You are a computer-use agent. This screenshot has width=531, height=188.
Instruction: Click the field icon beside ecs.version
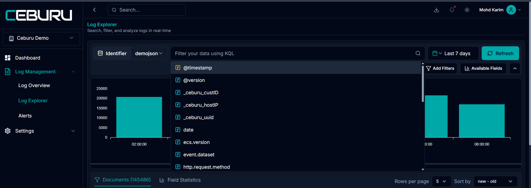[x=178, y=142]
